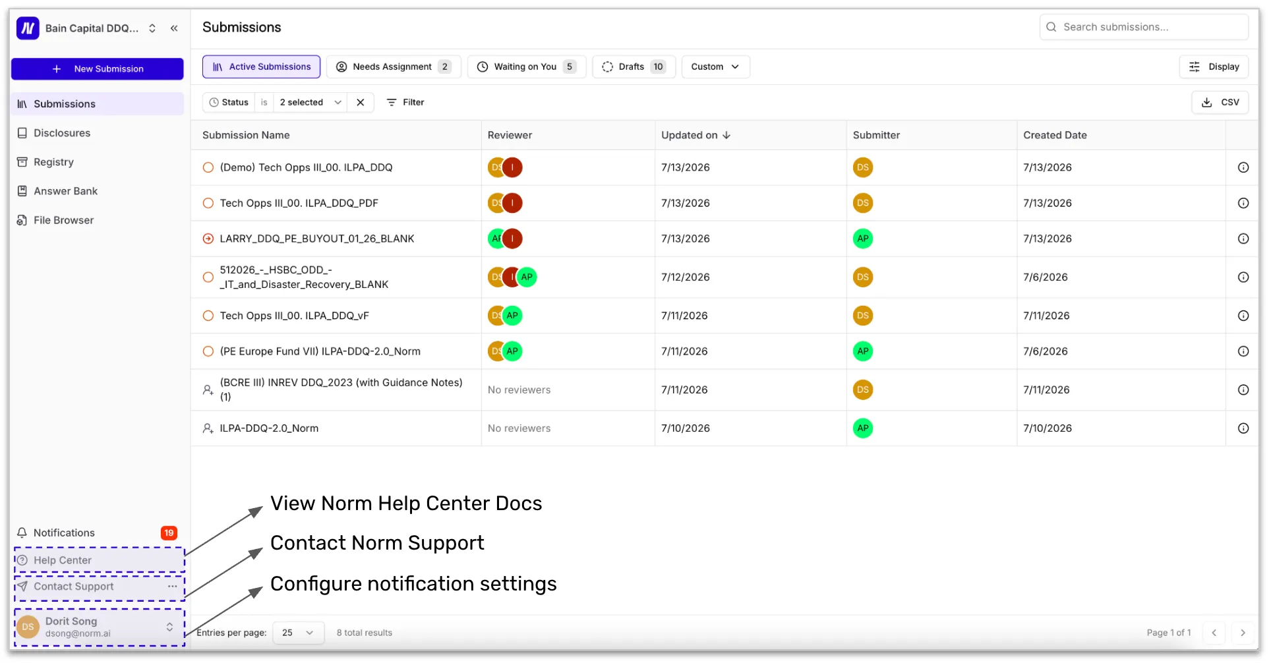Click the Norm logo in the sidebar header

coord(28,28)
